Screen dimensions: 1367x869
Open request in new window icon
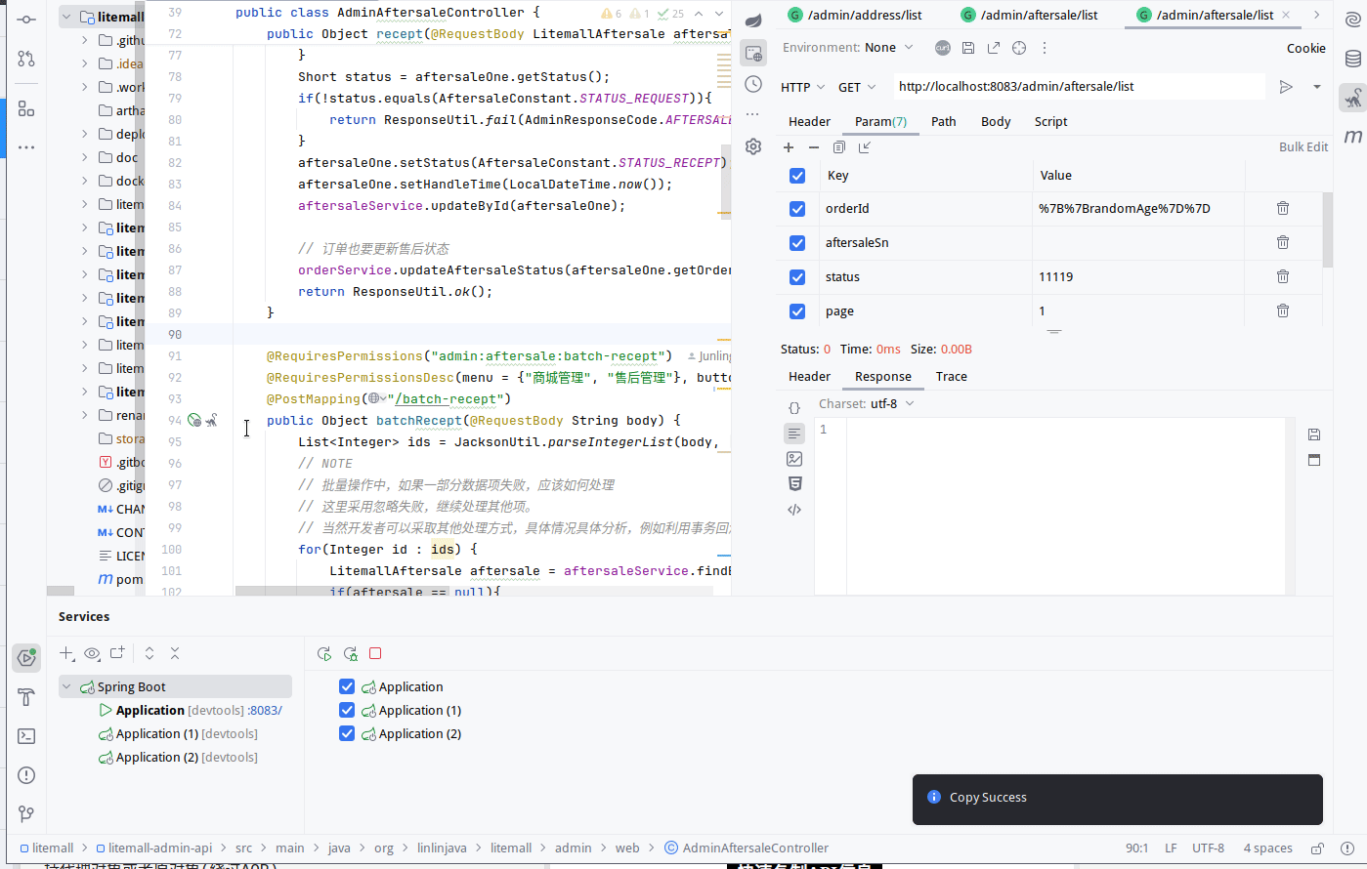coord(994,48)
